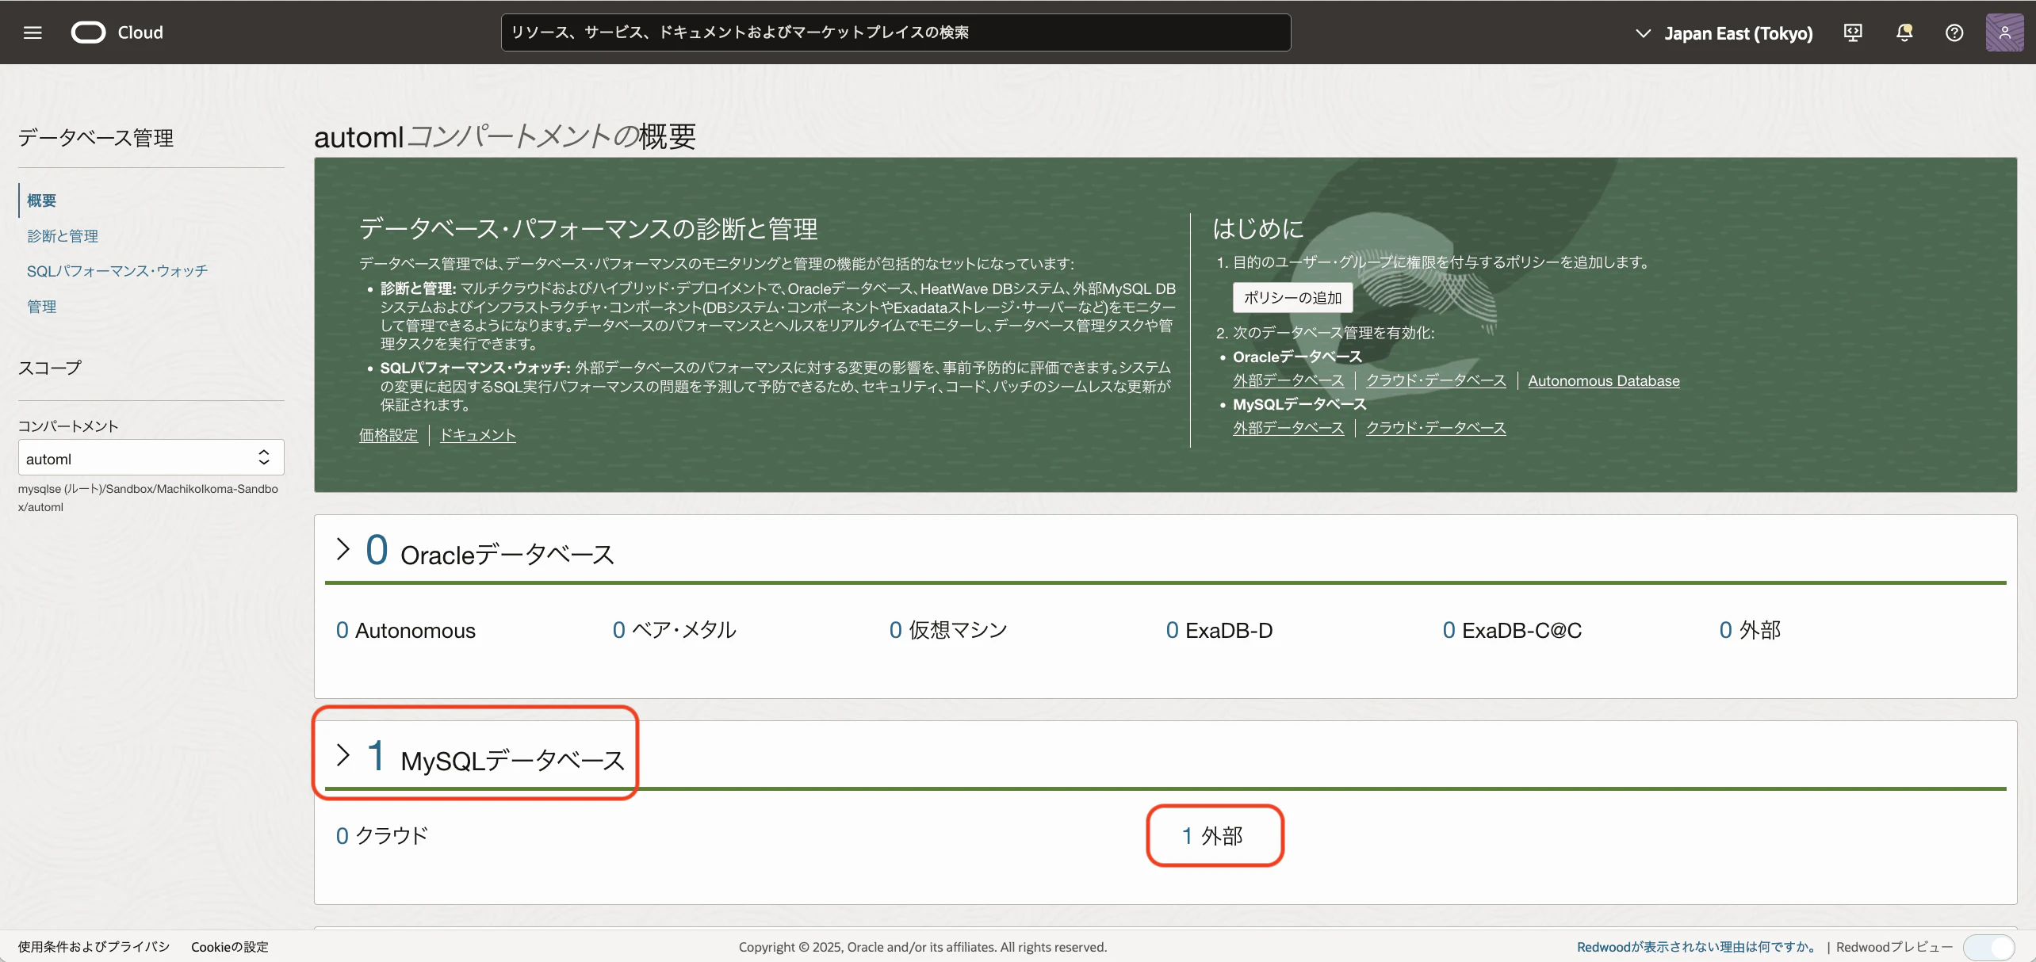The width and height of the screenshot is (2036, 962).
Task: Select SQLパフォーマンス・ウォッチ in the sidebar
Action: 117,271
